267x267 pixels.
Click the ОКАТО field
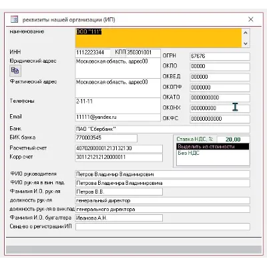click(220, 98)
